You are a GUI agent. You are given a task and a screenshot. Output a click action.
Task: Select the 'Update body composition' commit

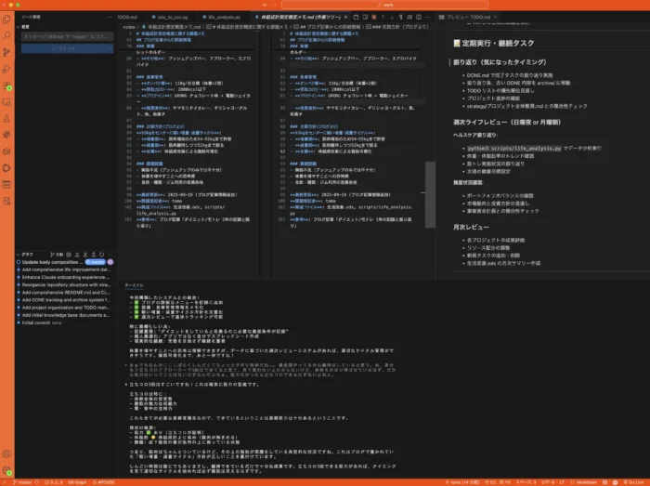pyautogui.click(x=51, y=263)
